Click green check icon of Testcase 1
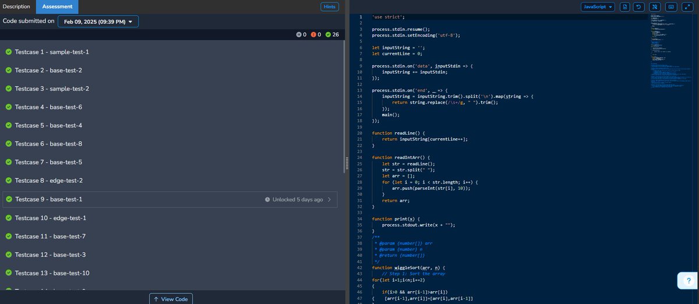The width and height of the screenshot is (699, 304). pyautogui.click(x=9, y=52)
